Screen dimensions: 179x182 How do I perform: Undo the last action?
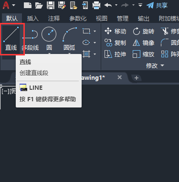click(108, 5)
